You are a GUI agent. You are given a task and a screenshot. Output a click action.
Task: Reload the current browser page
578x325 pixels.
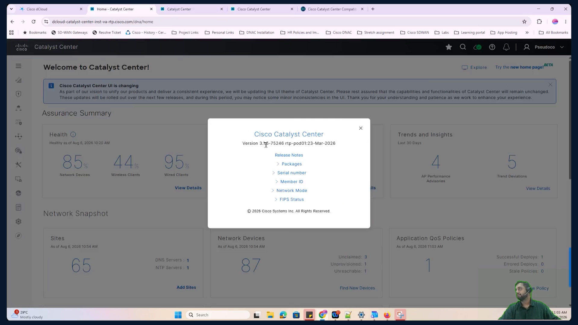(33, 22)
